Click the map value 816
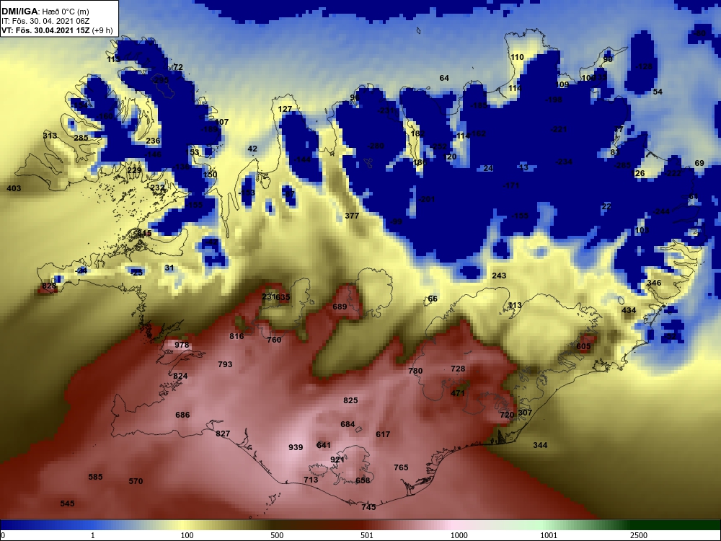 tap(236, 336)
